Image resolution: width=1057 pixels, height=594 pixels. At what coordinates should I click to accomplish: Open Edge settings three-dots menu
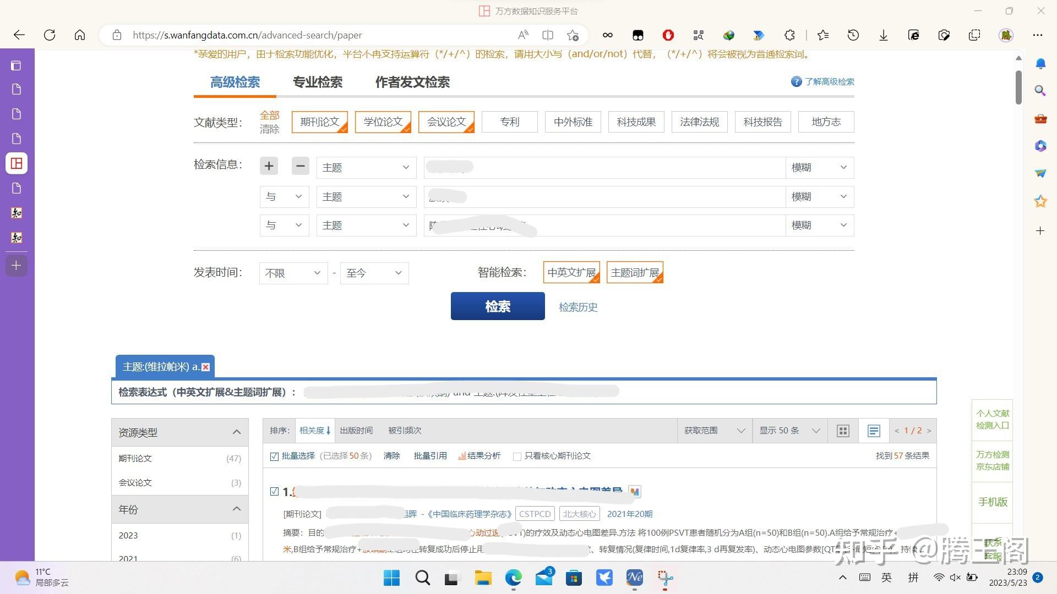[x=1038, y=35]
